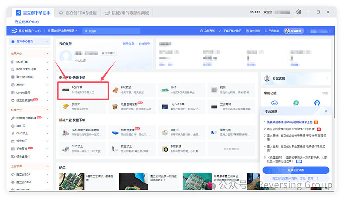
Task: Click the blue cloud icon under 常用功能
Action: coord(274,103)
